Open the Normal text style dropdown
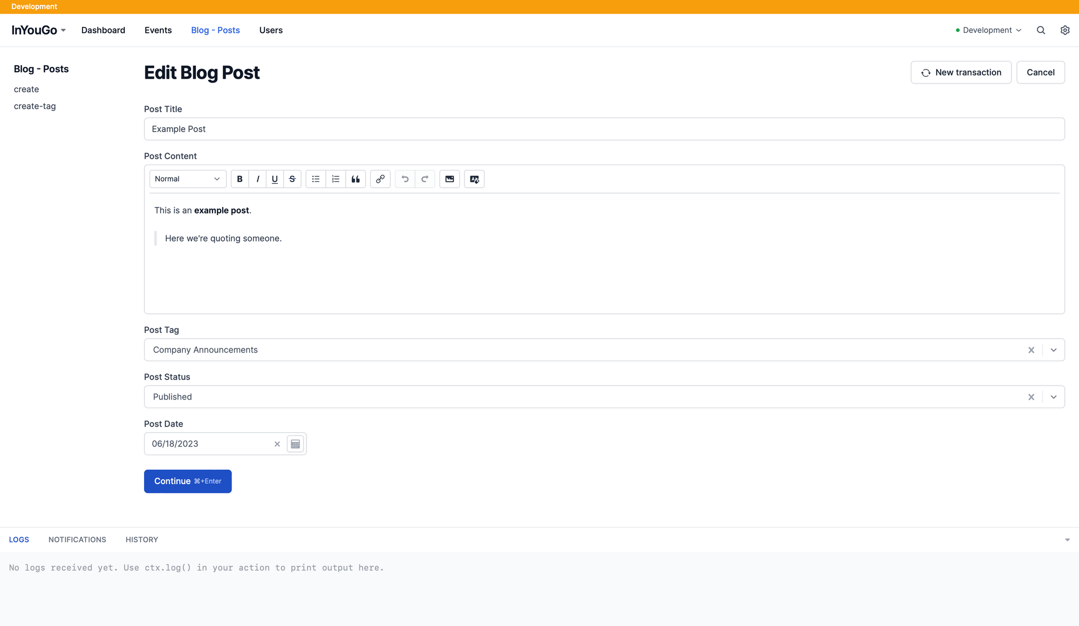Image resolution: width=1079 pixels, height=626 pixels. tap(187, 179)
